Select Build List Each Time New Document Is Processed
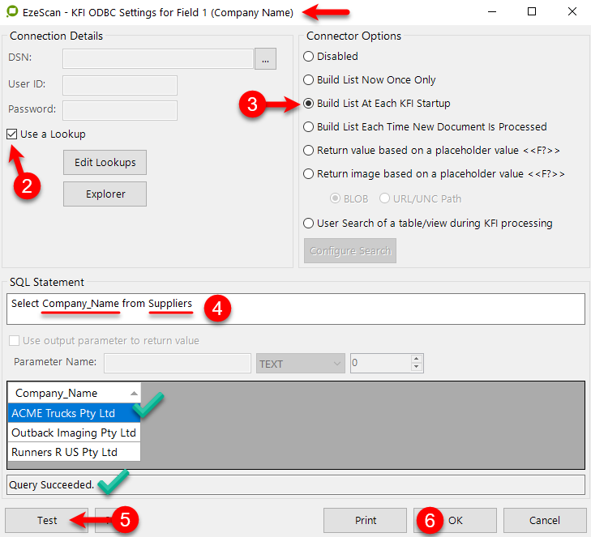This screenshot has width=591, height=537. [308, 127]
